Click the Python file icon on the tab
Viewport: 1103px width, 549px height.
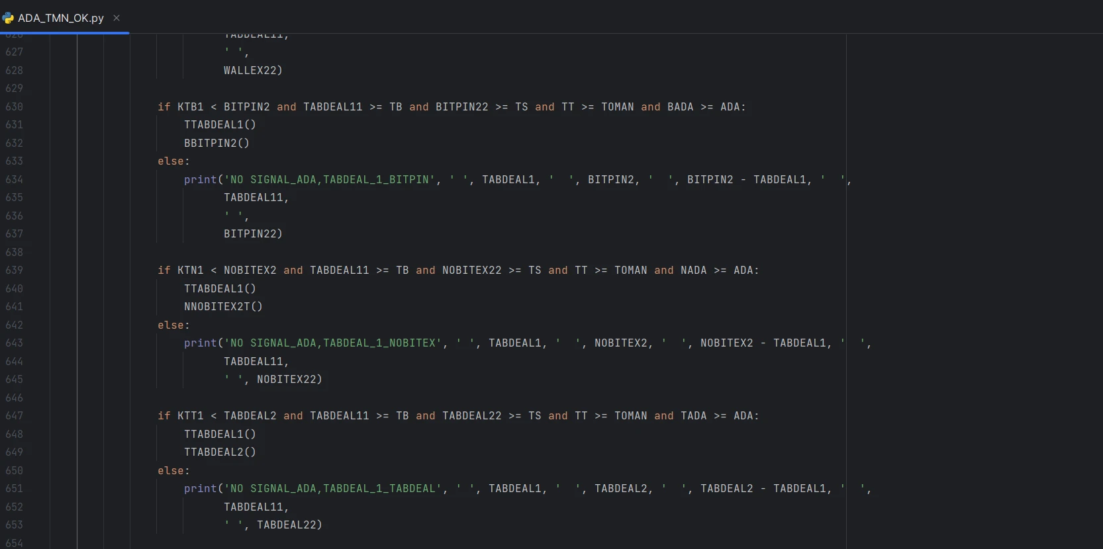click(x=8, y=18)
